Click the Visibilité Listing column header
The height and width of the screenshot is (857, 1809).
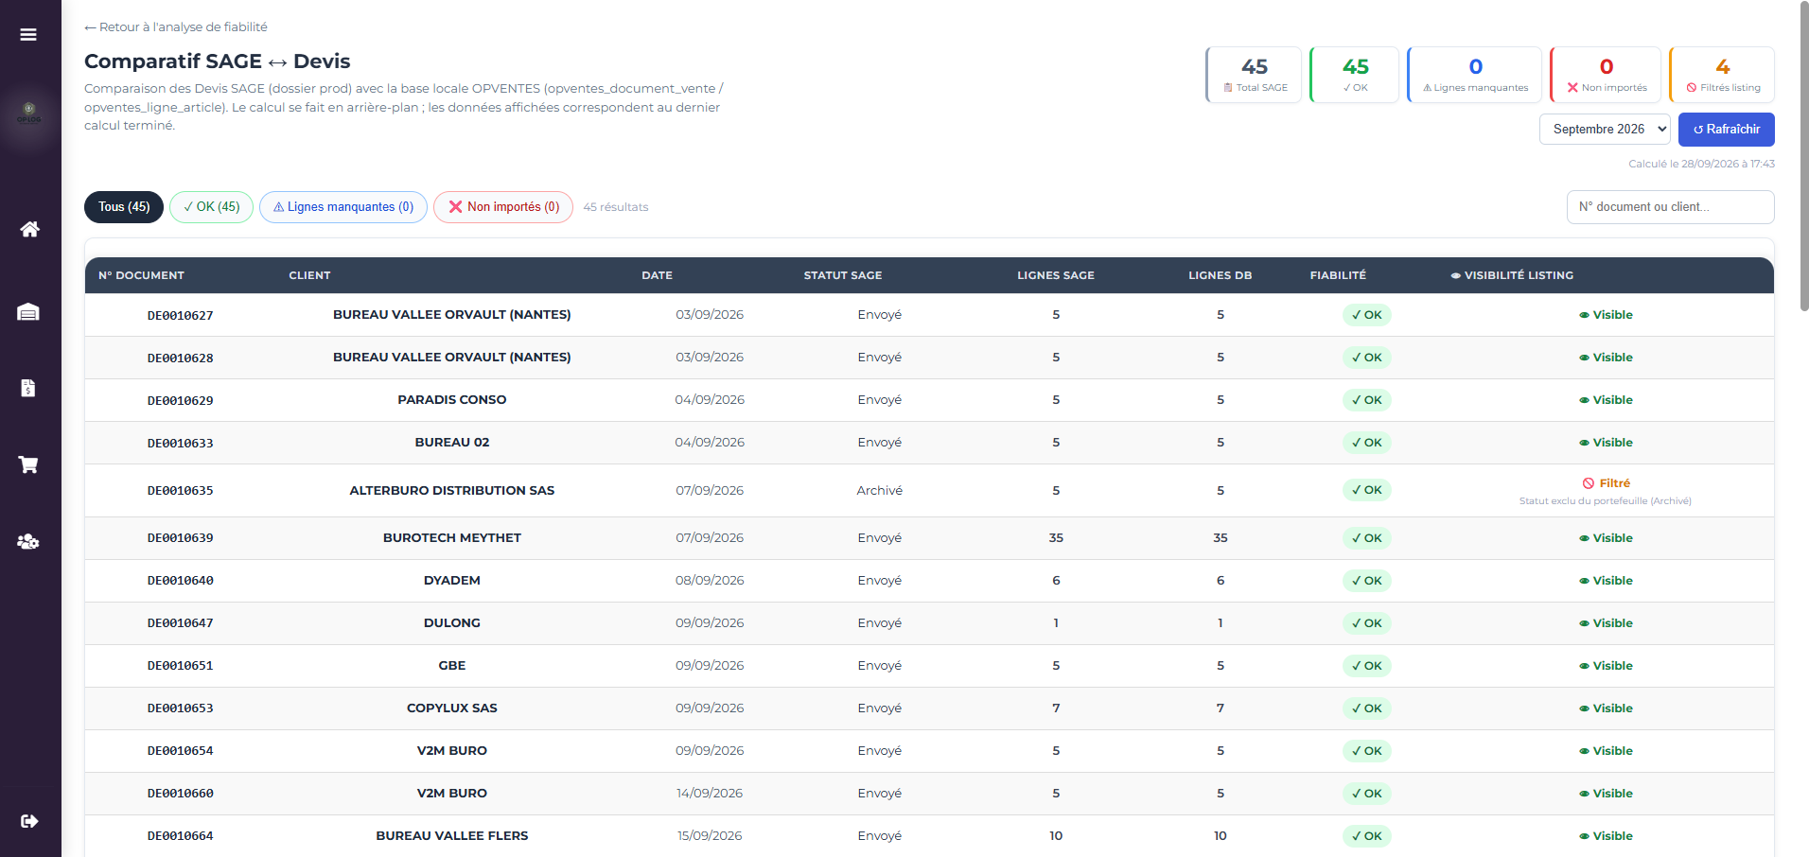(x=1512, y=275)
